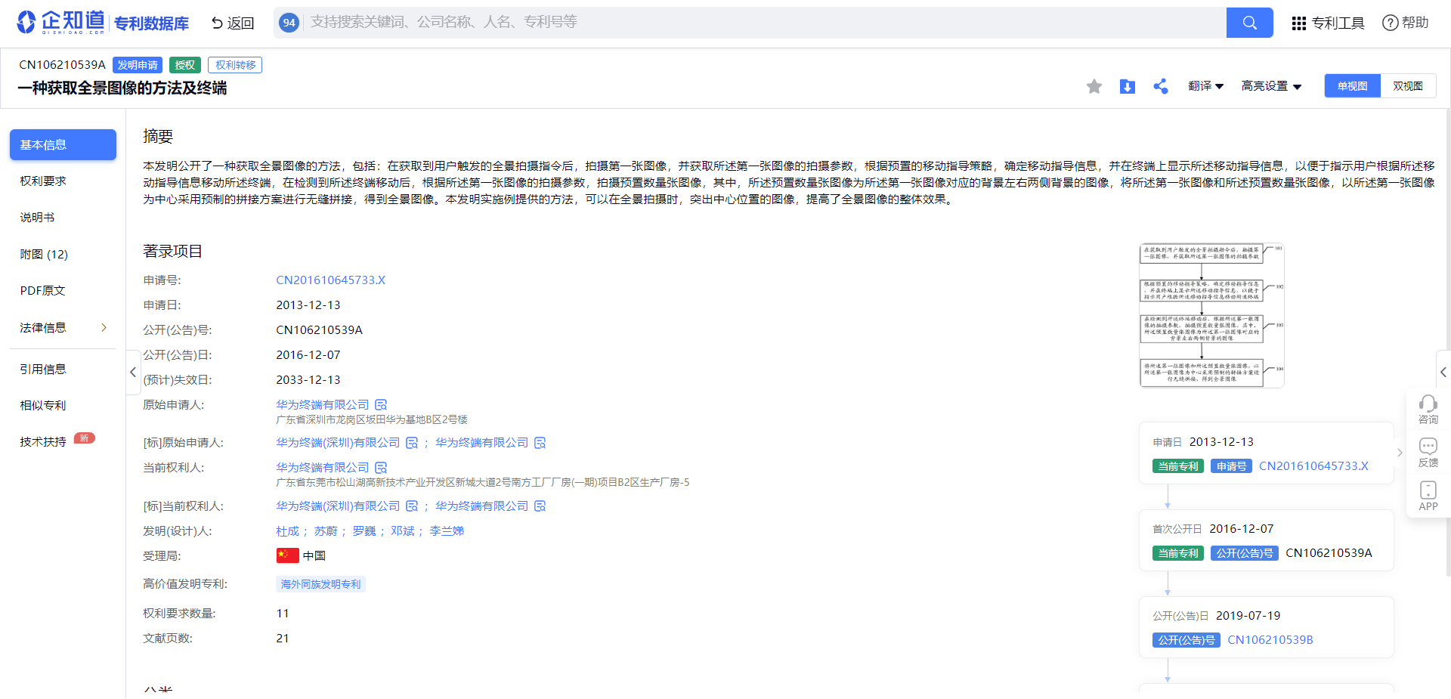1451x699 pixels.
Task: Switch to 单视图 mode
Action: pyautogui.click(x=1352, y=86)
